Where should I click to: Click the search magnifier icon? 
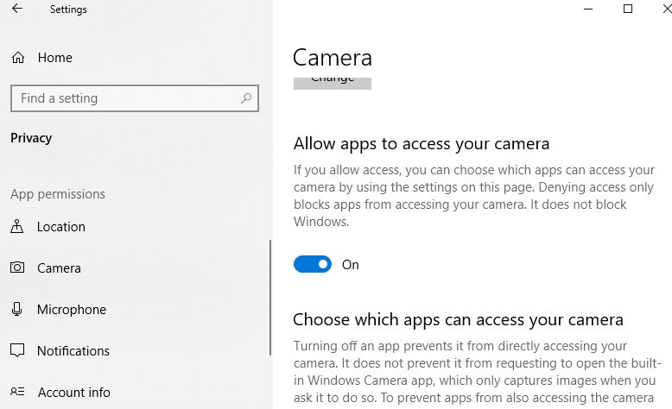tap(246, 98)
